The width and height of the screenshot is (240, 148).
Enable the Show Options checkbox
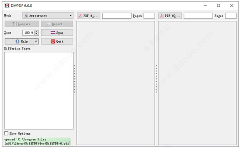[x=6, y=133]
